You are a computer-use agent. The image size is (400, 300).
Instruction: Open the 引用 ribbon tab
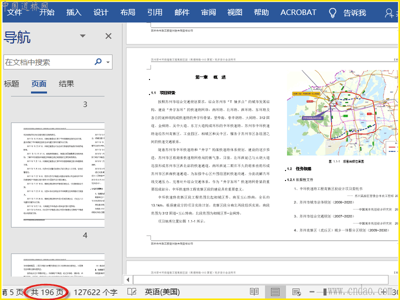154,12
